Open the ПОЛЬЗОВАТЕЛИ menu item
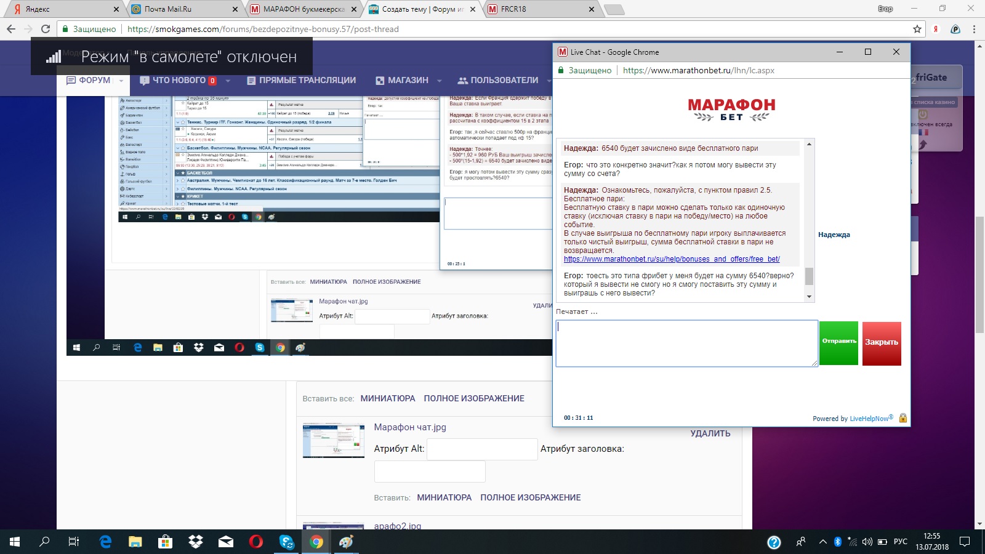 (x=498, y=80)
